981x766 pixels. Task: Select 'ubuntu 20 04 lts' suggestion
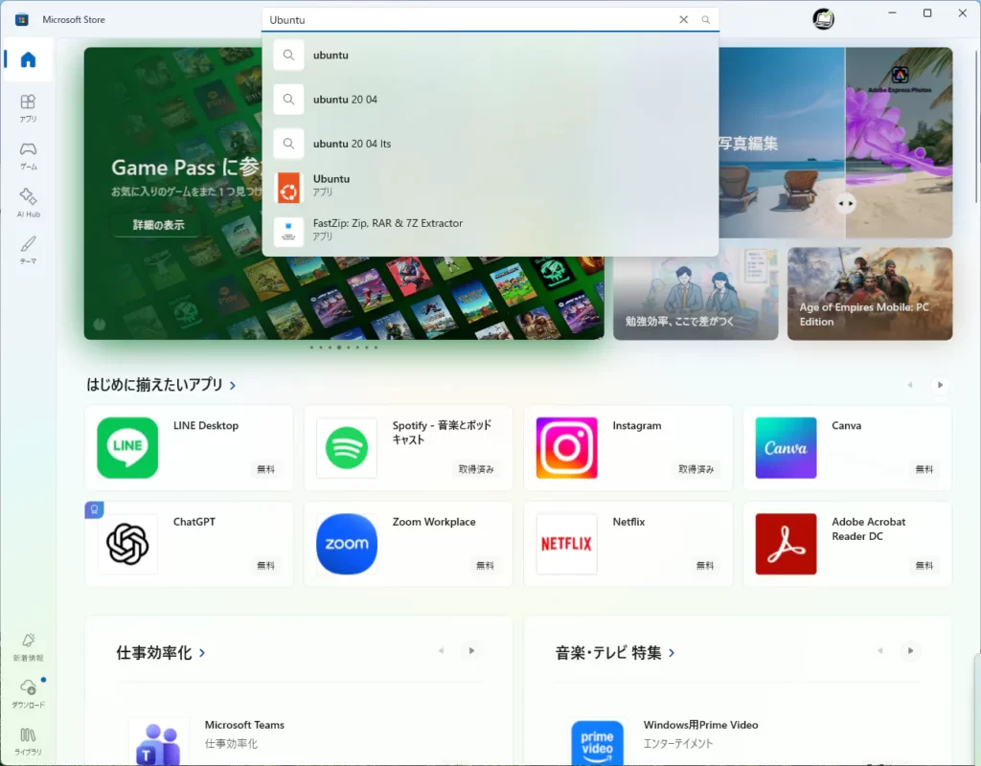pyautogui.click(x=490, y=144)
